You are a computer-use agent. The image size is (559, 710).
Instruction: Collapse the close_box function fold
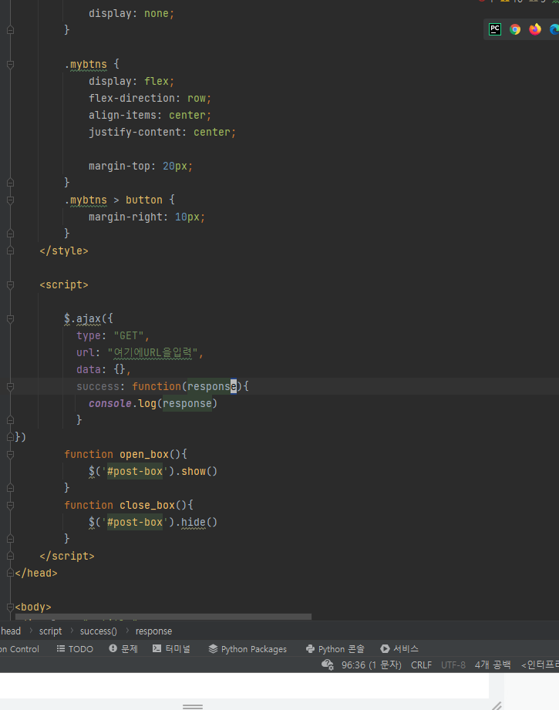[11, 506]
